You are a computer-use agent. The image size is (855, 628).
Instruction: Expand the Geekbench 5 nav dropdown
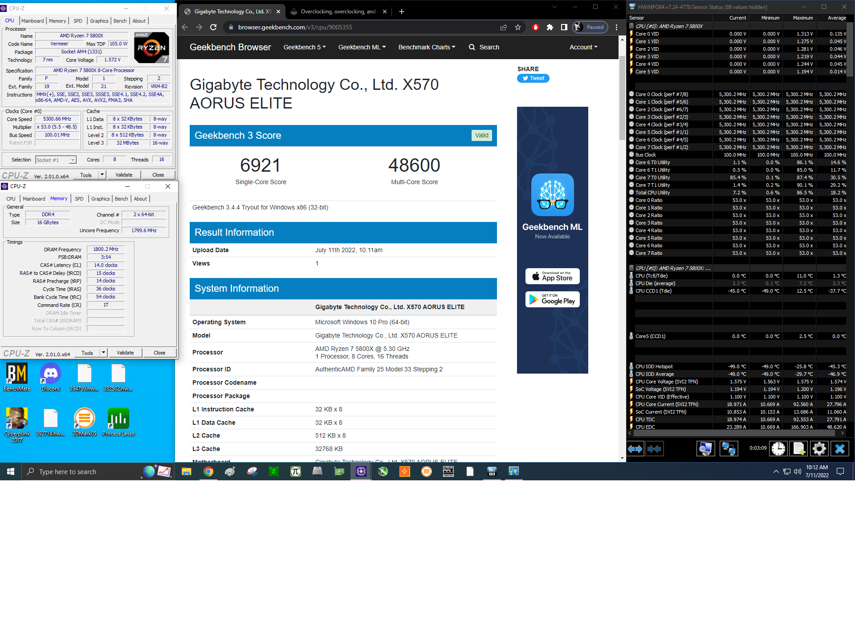[x=305, y=47]
